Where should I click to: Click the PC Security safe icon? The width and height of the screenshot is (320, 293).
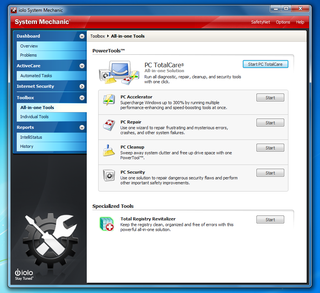point(109,175)
